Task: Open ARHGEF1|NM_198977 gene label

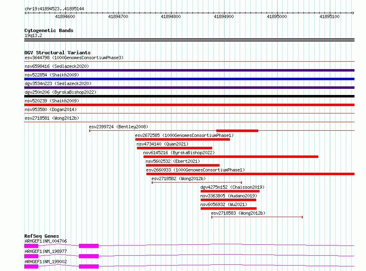Action: [46, 251]
